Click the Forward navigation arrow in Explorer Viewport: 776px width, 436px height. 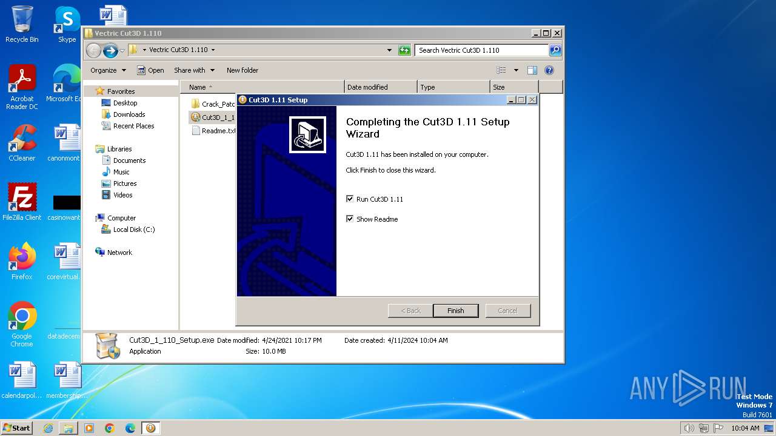tap(110, 50)
